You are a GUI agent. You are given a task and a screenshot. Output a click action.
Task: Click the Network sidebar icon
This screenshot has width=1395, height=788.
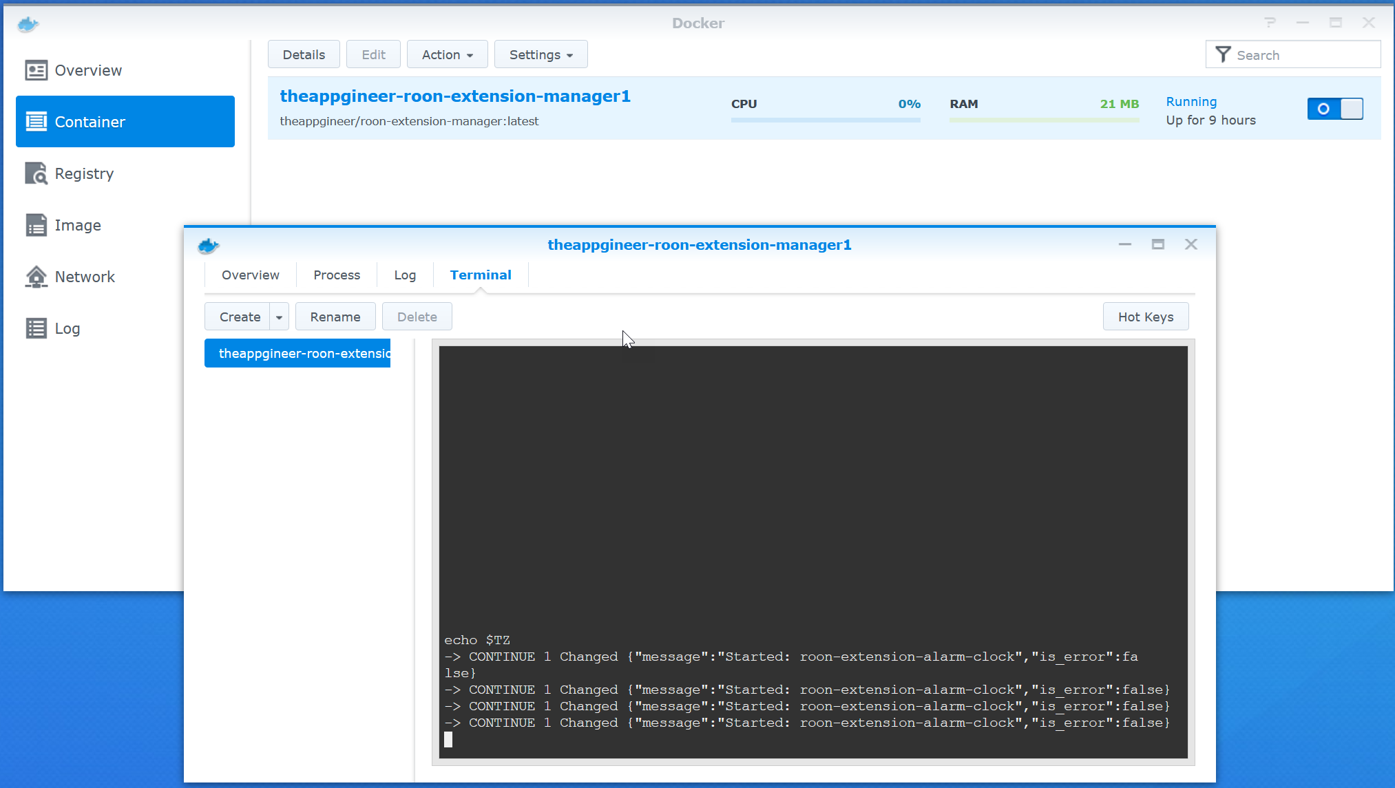pos(36,277)
